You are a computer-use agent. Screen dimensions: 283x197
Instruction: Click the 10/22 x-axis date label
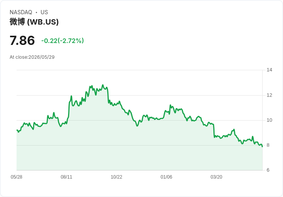coord(117,177)
